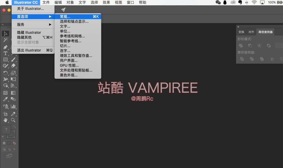Select the Selection arrow tool

pos(6,34)
